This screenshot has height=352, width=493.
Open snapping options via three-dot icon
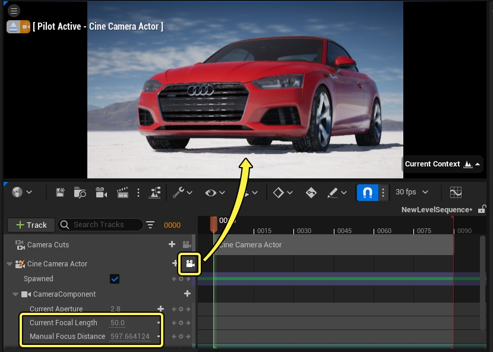(383, 192)
